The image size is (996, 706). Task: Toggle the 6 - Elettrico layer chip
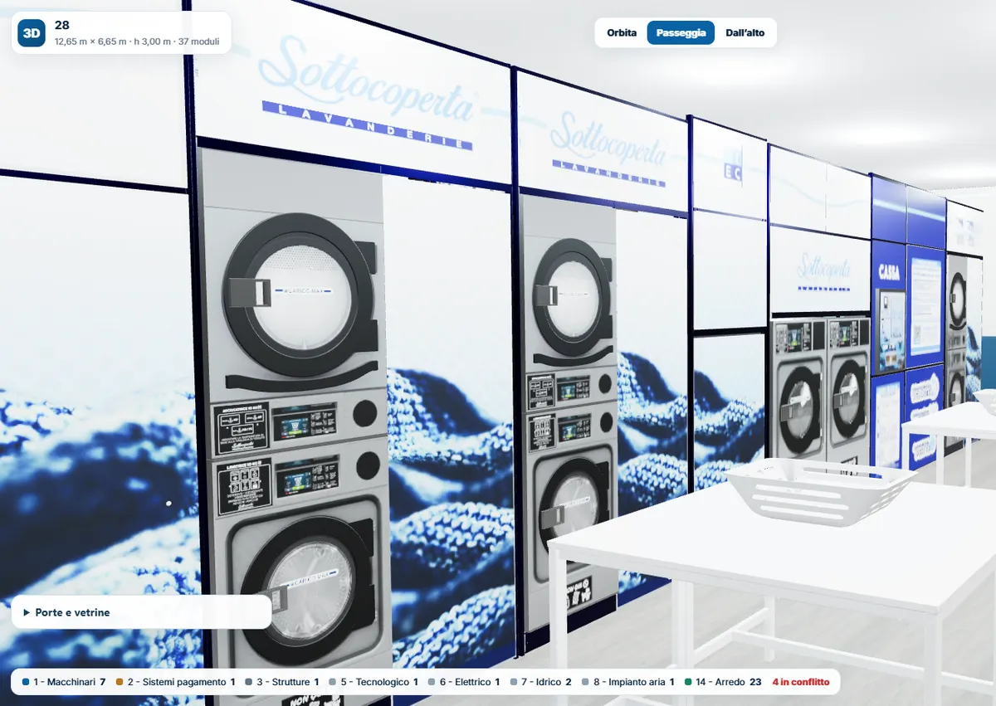pyautogui.click(x=463, y=682)
